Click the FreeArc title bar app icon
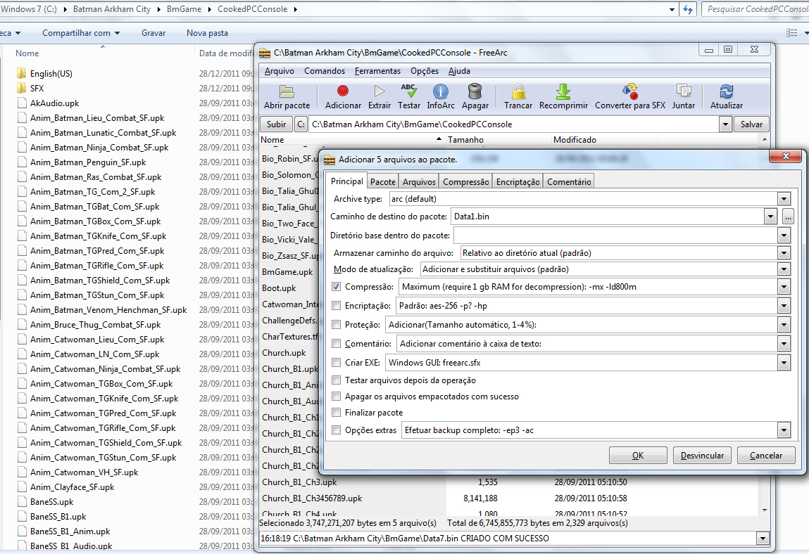The width and height of the screenshot is (809, 554). (x=265, y=53)
